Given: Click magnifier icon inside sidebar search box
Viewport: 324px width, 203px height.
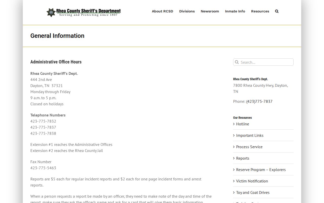Looking at the screenshot, I should point(237,62).
